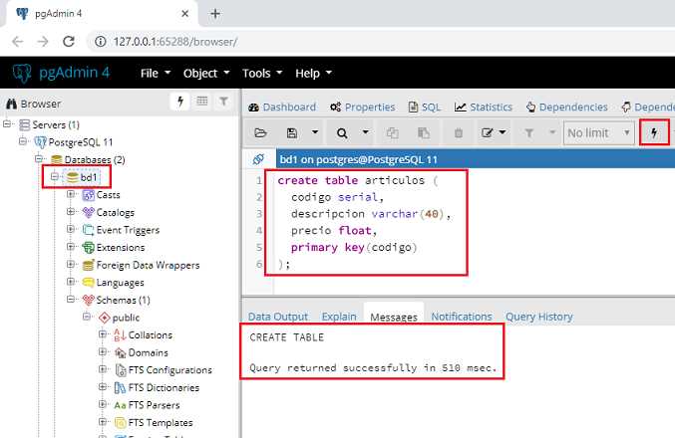
Task: Expand the Casts node
Action: click(71, 194)
